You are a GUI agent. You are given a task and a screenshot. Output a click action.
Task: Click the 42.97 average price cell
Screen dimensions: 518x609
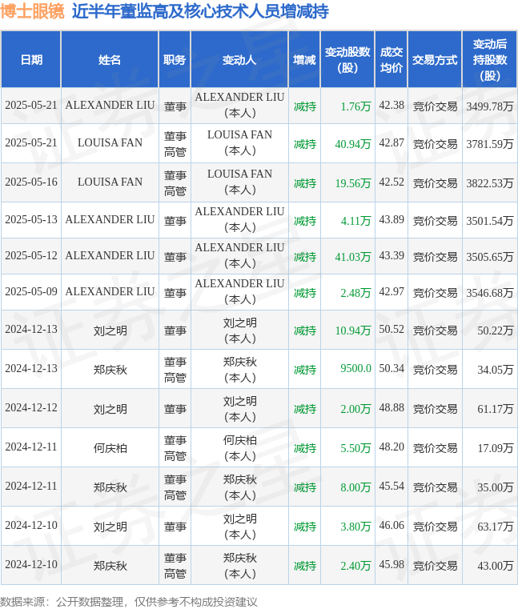click(x=392, y=291)
